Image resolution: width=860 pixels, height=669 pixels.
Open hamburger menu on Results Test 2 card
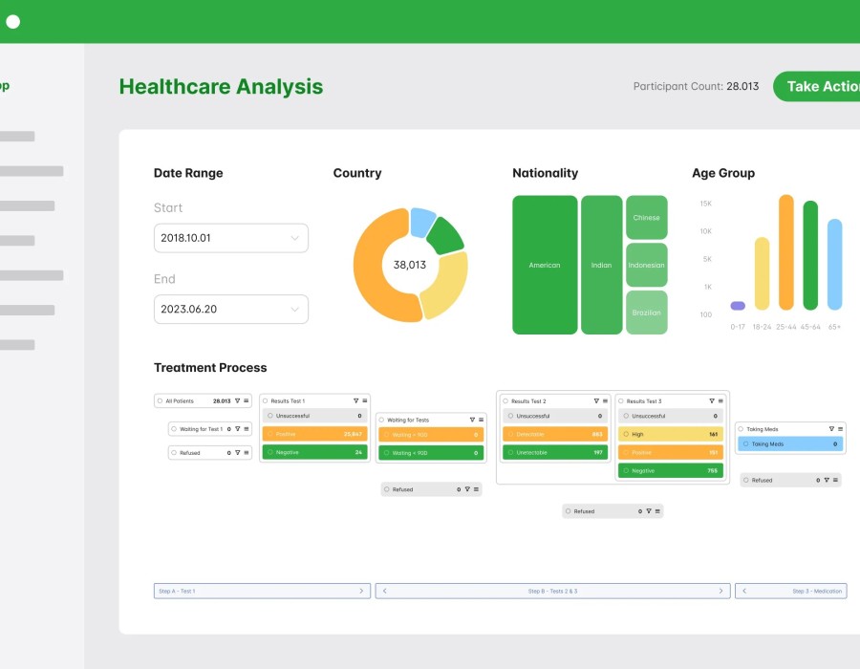point(605,401)
